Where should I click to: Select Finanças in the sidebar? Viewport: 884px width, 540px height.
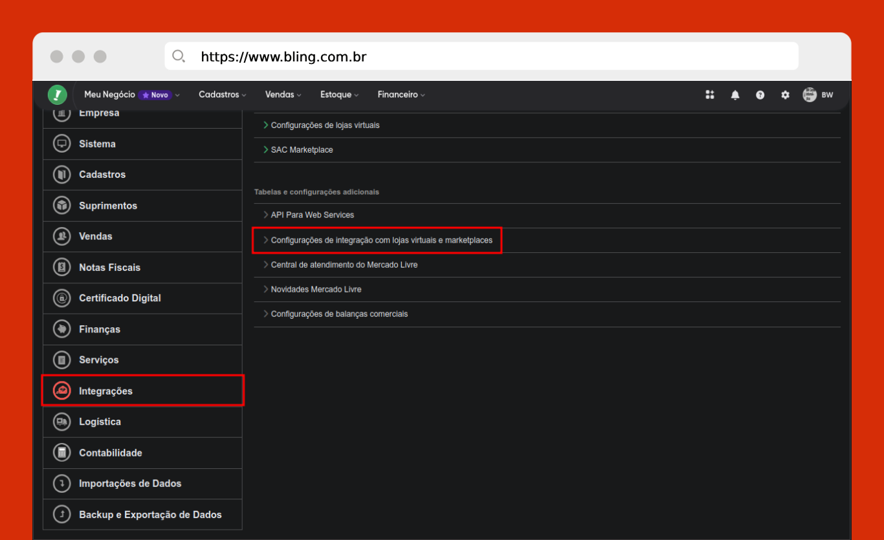click(142, 329)
